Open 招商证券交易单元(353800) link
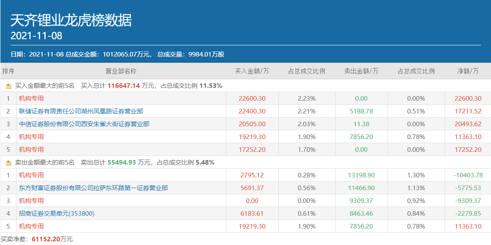 [x=57, y=214]
